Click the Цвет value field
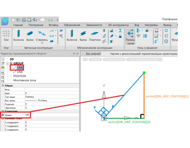Screen dimensions: 190x148 click(x=52, y=93)
